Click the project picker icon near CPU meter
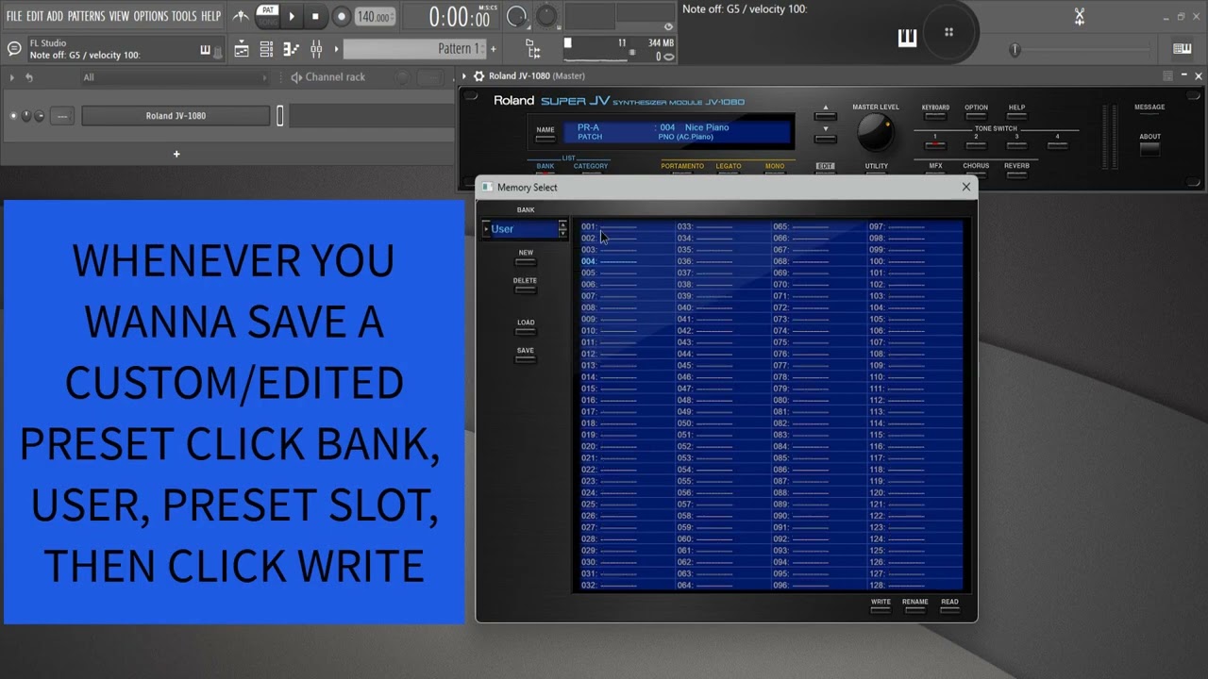 pos(532,49)
